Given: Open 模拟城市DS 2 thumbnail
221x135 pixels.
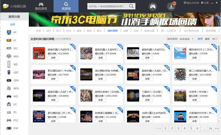Looking at the screenshot, I should click(x=180, y=53).
